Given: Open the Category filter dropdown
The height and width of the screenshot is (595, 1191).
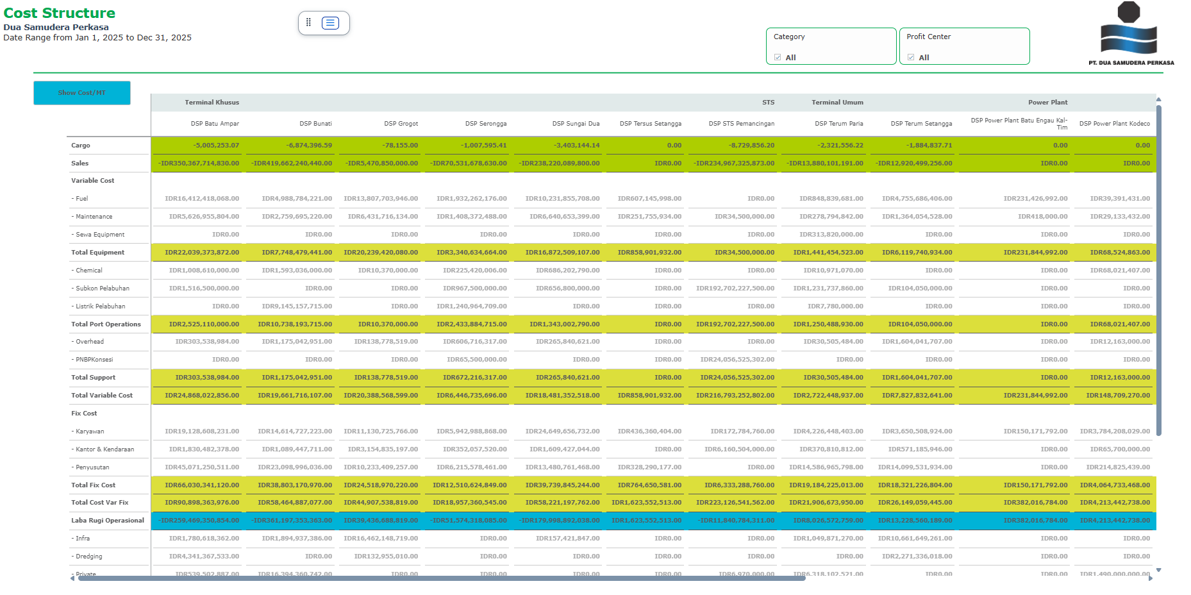Looking at the screenshot, I should click(x=831, y=46).
